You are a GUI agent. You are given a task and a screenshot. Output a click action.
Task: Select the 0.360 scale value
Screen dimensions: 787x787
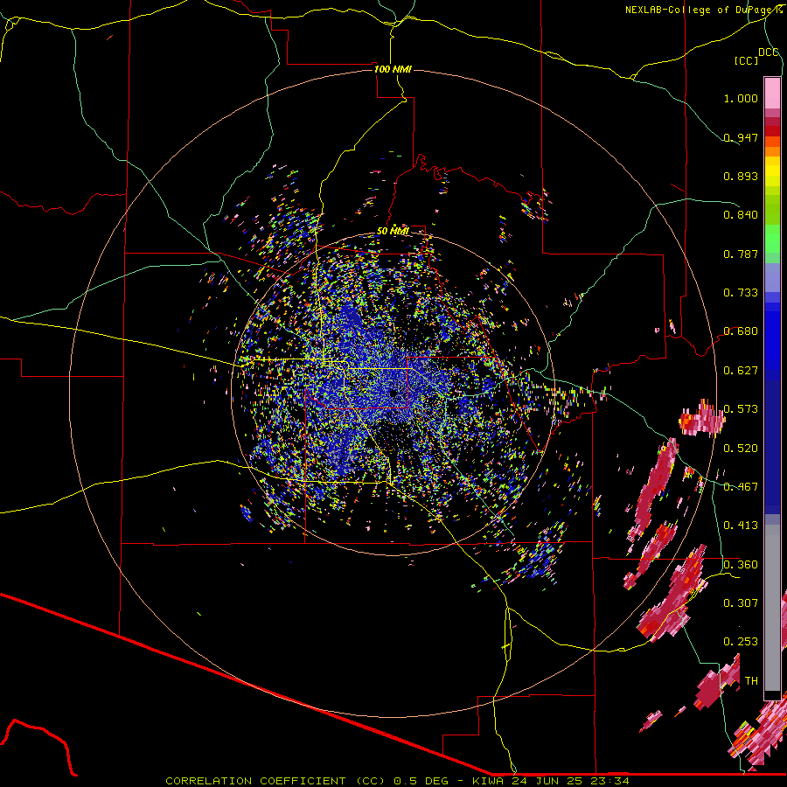point(741,565)
